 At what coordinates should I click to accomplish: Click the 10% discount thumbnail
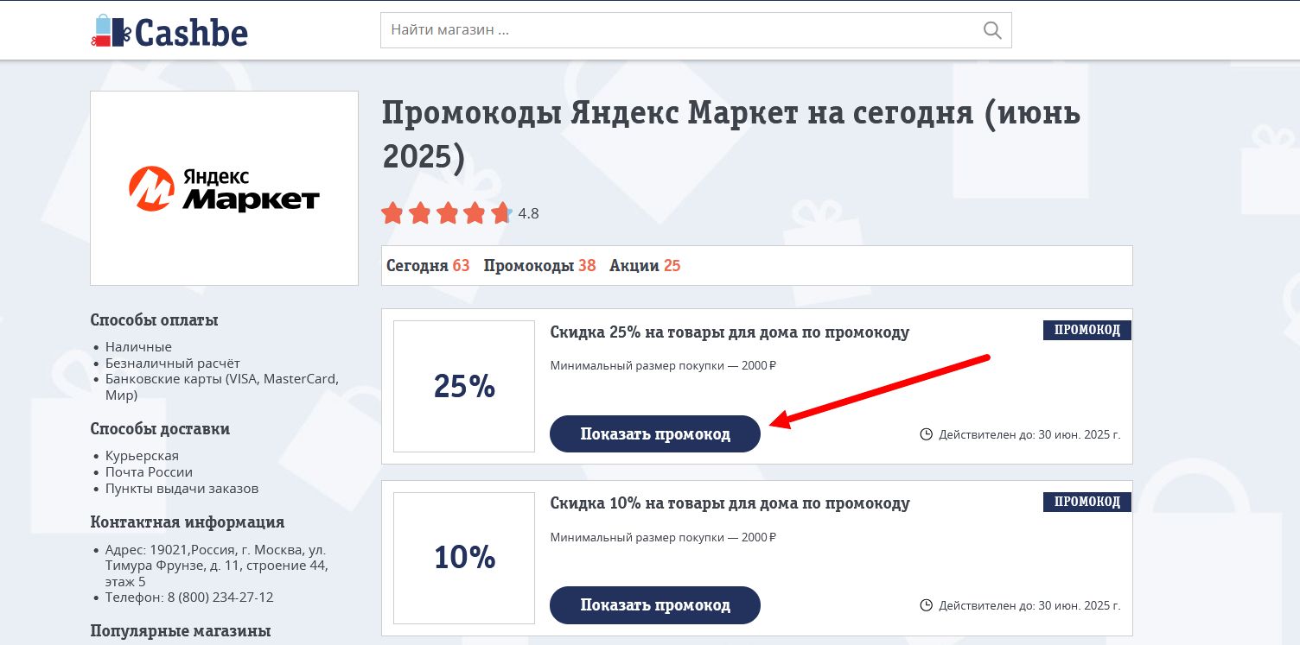point(464,558)
